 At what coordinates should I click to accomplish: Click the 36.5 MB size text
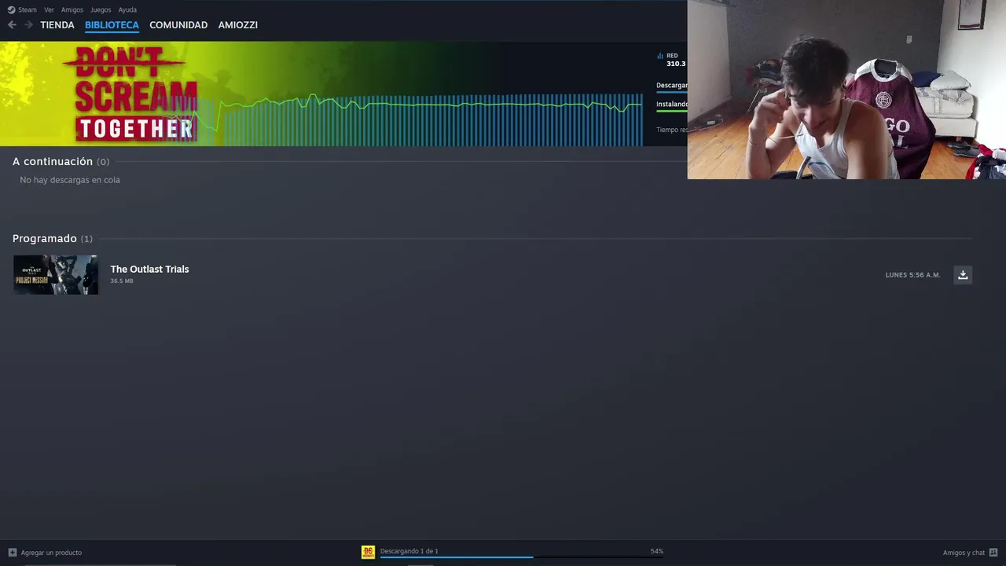click(x=122, y=281)
